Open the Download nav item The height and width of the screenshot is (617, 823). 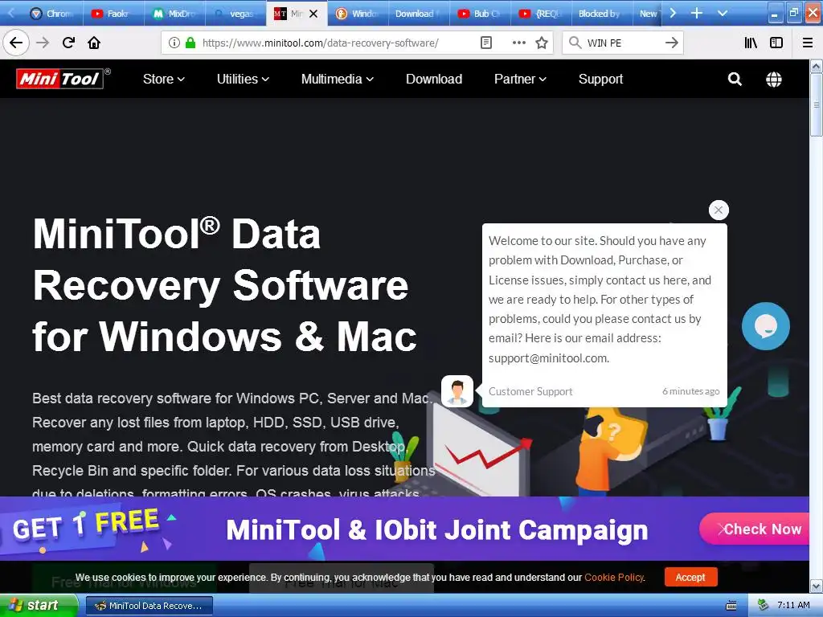433,79
